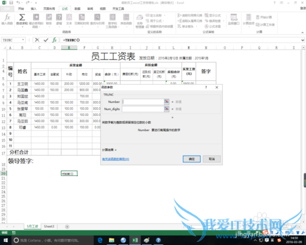Confirm formula entry with the checkmark icon
The height and width of the screenshot is (245, 306).
(46, 40)
